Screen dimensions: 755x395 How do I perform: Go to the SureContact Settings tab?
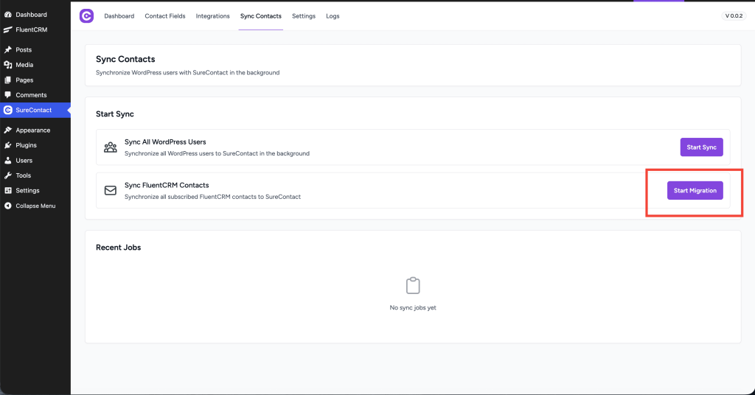(x=304, y=16)
